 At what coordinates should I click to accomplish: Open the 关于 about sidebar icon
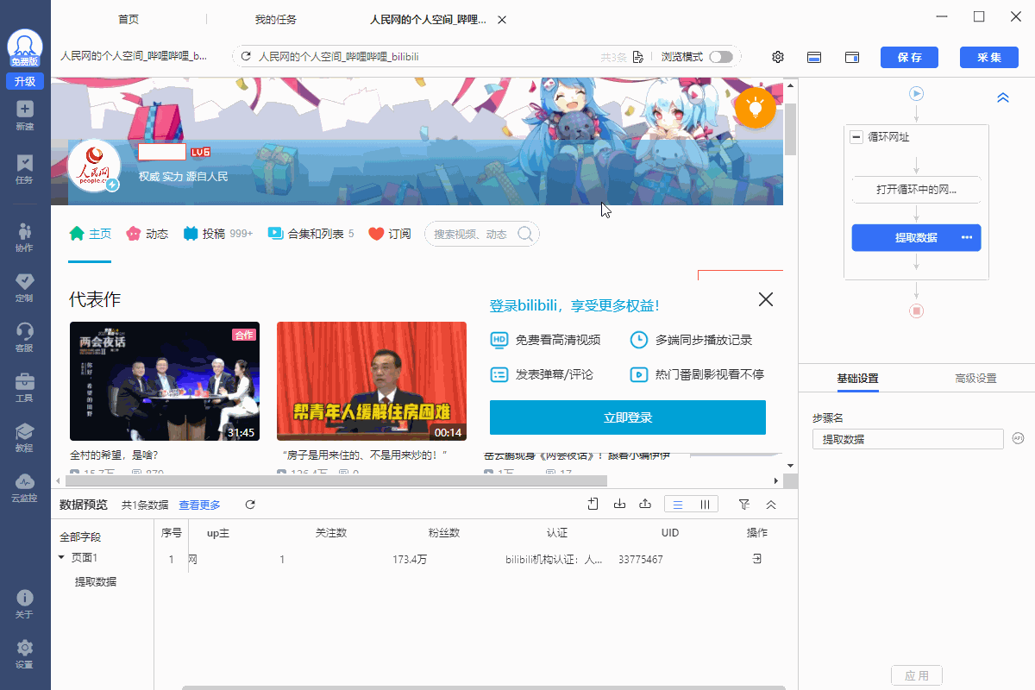pos(24,604)
